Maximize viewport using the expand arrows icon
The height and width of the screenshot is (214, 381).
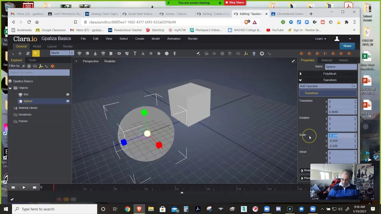293,61
